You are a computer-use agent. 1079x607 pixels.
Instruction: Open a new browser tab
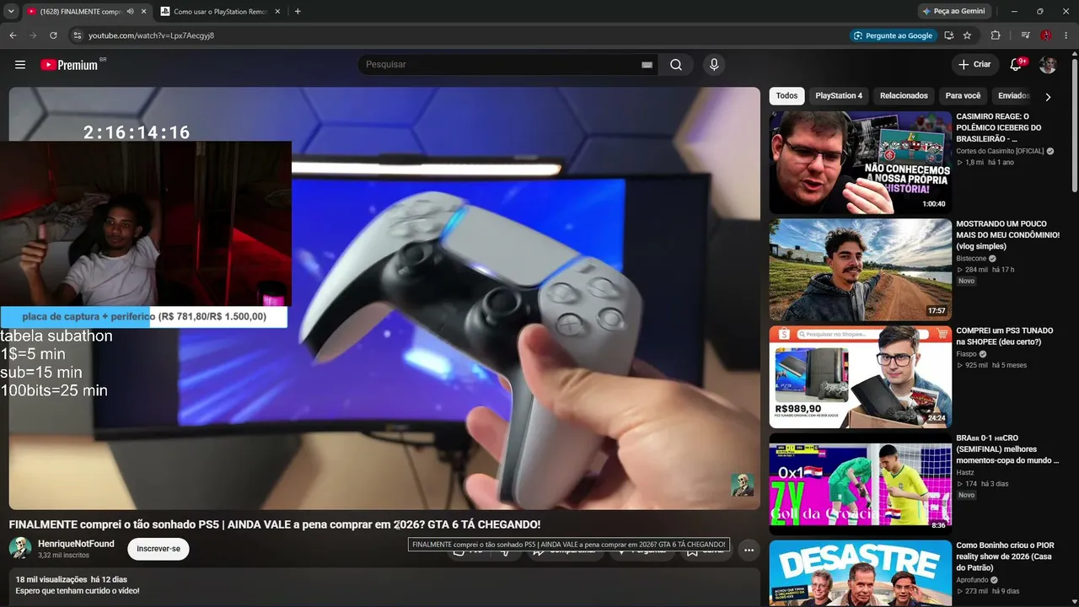click(298, 12)
